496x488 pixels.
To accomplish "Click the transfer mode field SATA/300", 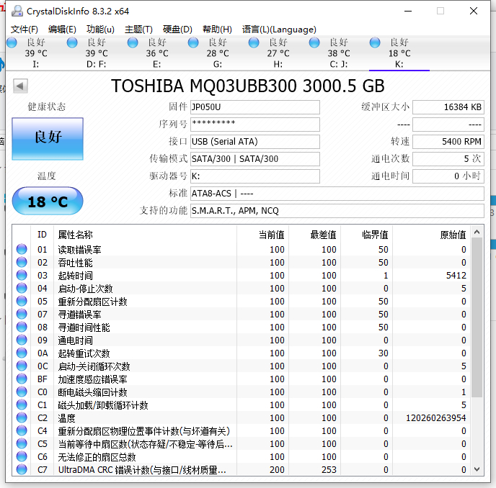I will point(255,159).
